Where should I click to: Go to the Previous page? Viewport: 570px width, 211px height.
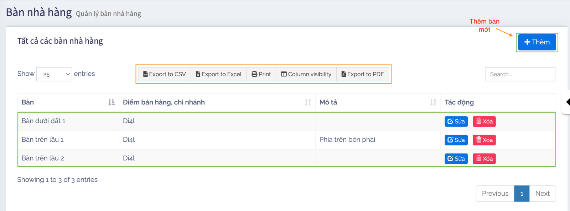495,194
